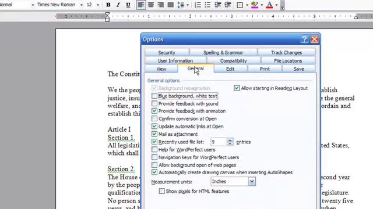Switch to the Compatibility tab

[234, 60]
